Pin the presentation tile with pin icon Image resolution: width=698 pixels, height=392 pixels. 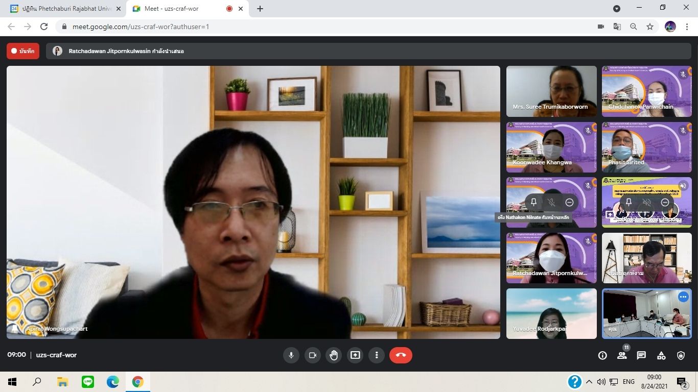tap(629, 203)
